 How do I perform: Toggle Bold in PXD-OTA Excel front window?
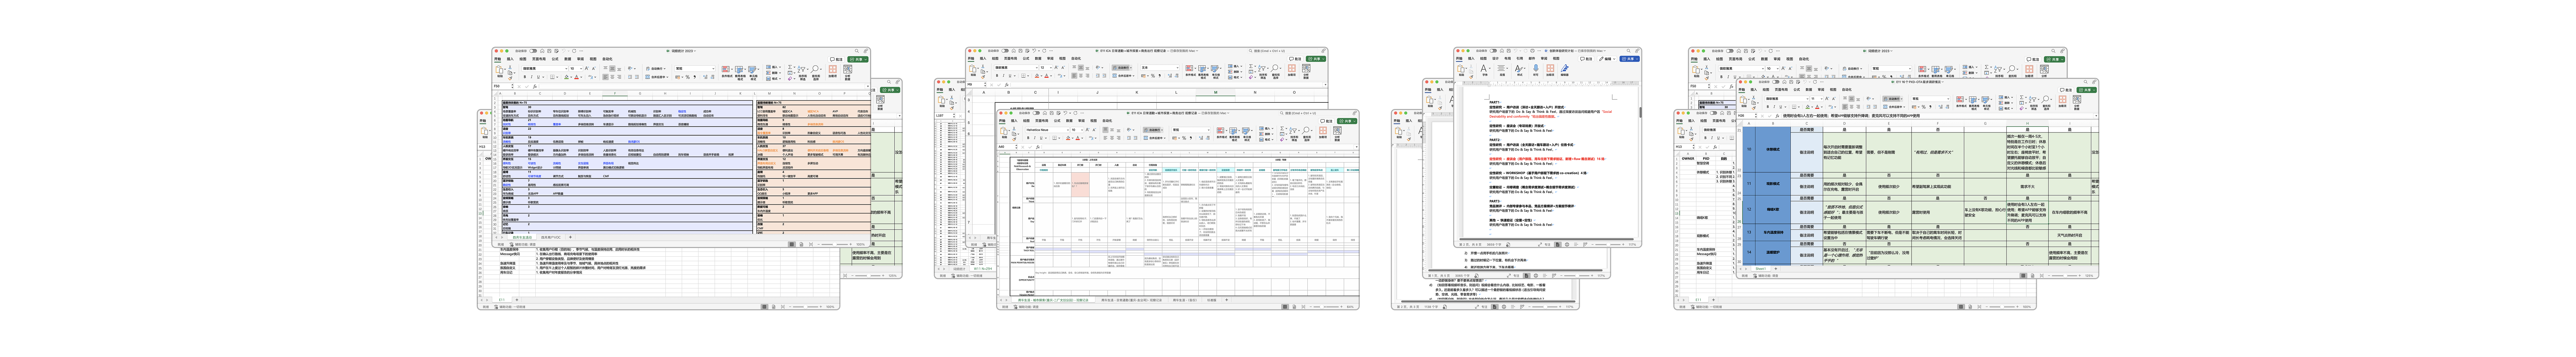point(1768,107)
